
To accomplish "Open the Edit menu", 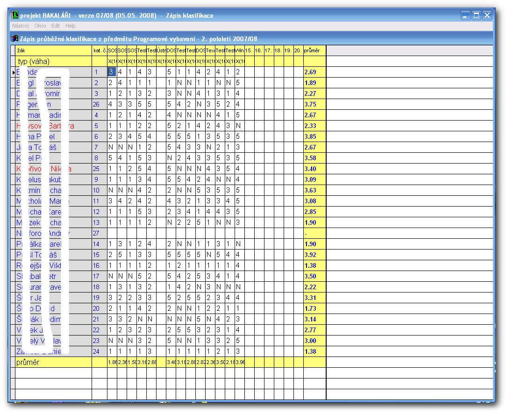I will pos(56,26).
